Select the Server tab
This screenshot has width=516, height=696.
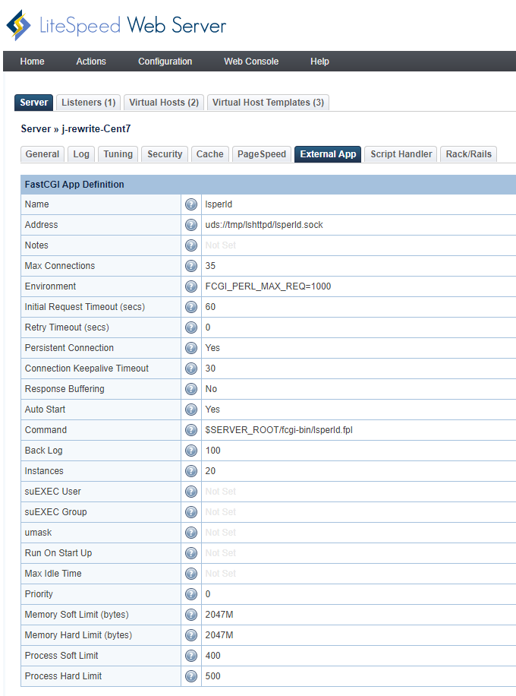tap(33, 103)
